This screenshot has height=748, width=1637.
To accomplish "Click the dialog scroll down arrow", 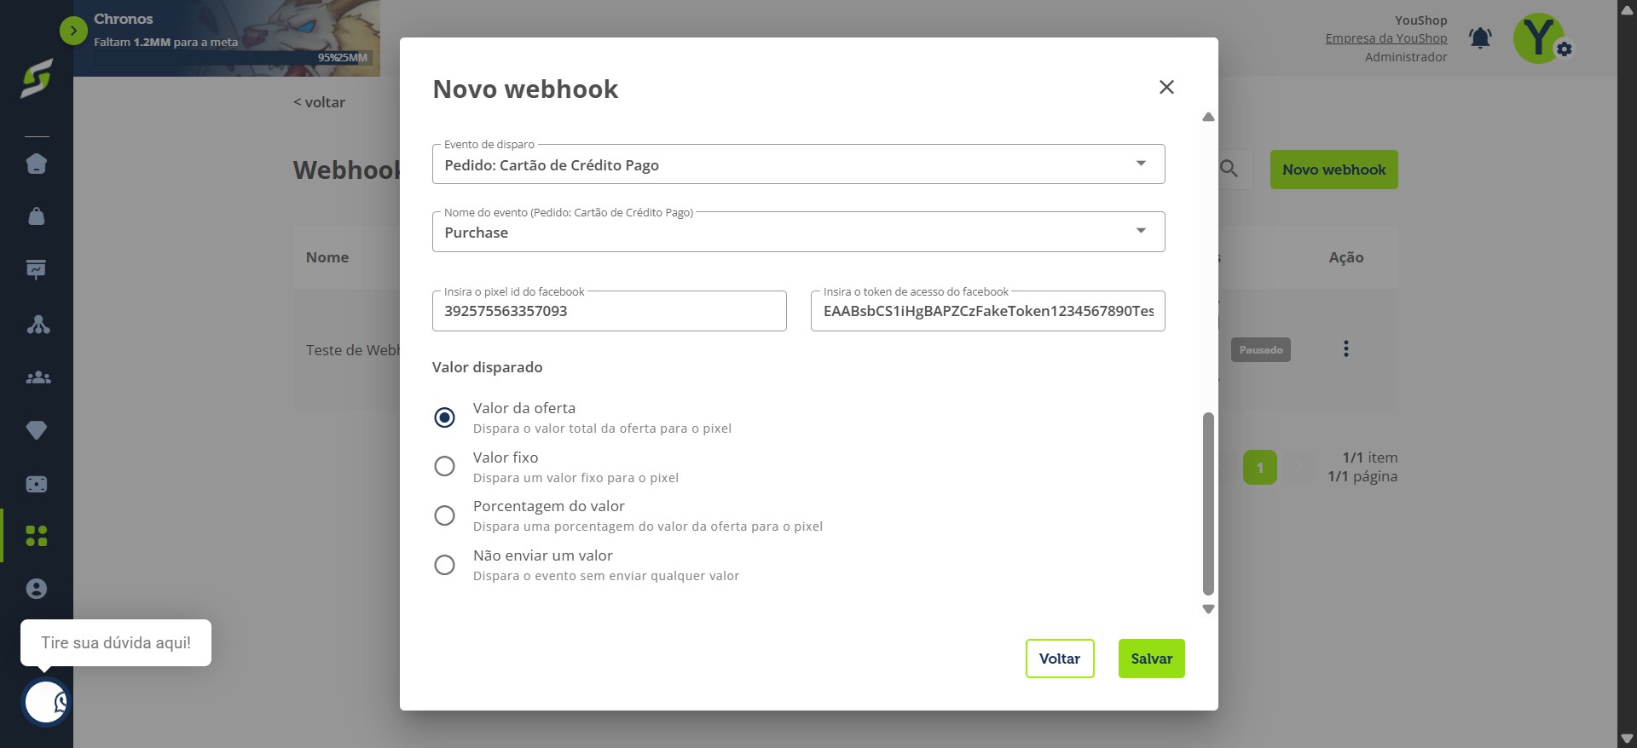I will click(x=1208, y=609).
